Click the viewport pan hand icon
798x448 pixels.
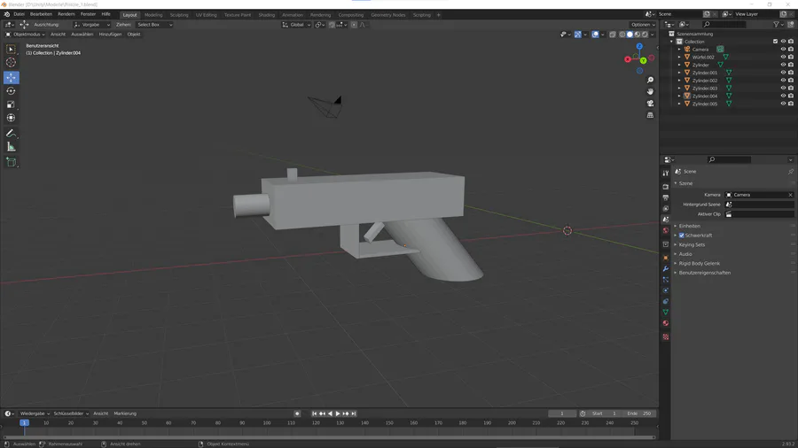point(650,92)
